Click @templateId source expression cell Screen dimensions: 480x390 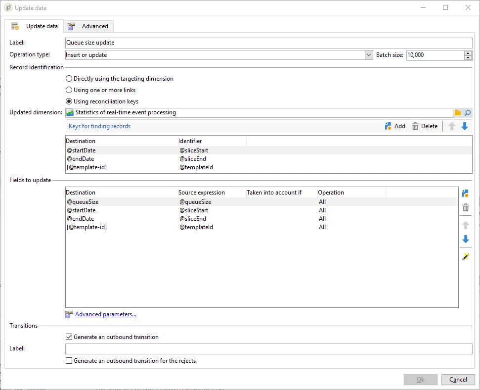tap(196, 227)
